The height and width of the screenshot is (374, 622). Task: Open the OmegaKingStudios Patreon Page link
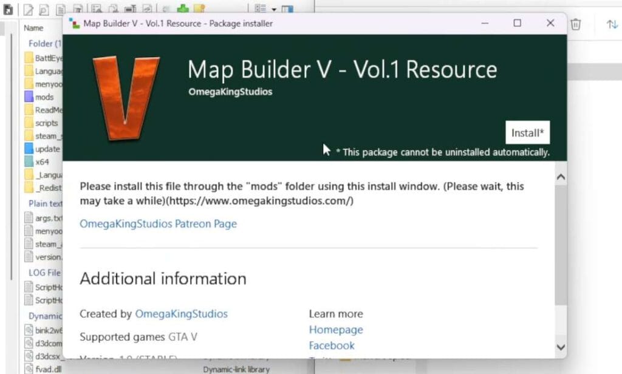pyautogui.click(x=158, y=223)
